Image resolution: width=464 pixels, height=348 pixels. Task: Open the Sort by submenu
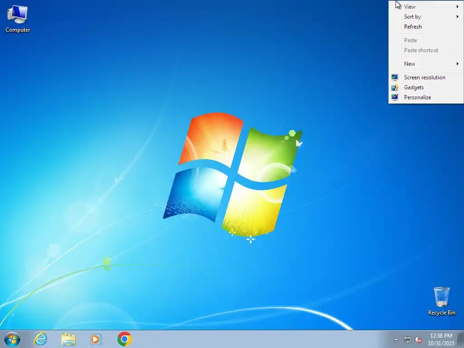426,17
